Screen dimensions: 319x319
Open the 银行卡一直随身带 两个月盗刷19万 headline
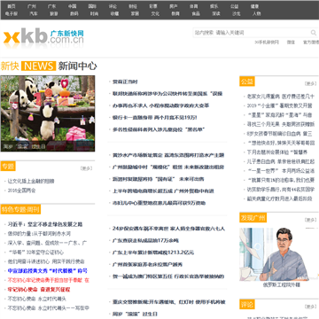pos(155,118)
